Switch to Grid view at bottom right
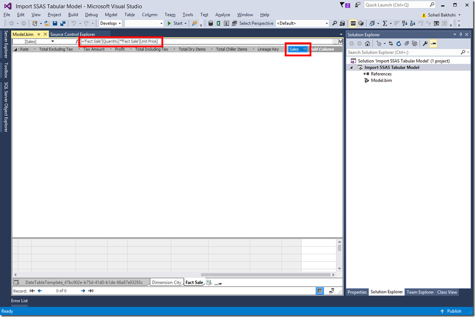This screenshot has height=317, width=475. [320, 291]
